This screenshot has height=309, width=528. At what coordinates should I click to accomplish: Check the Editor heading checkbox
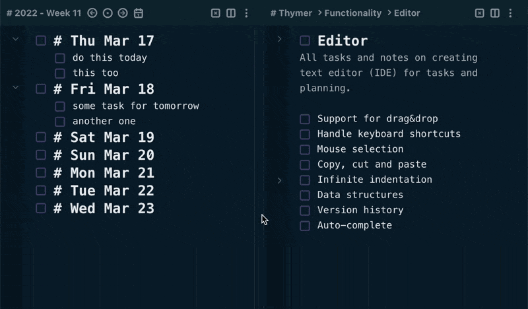pos(305,41)
